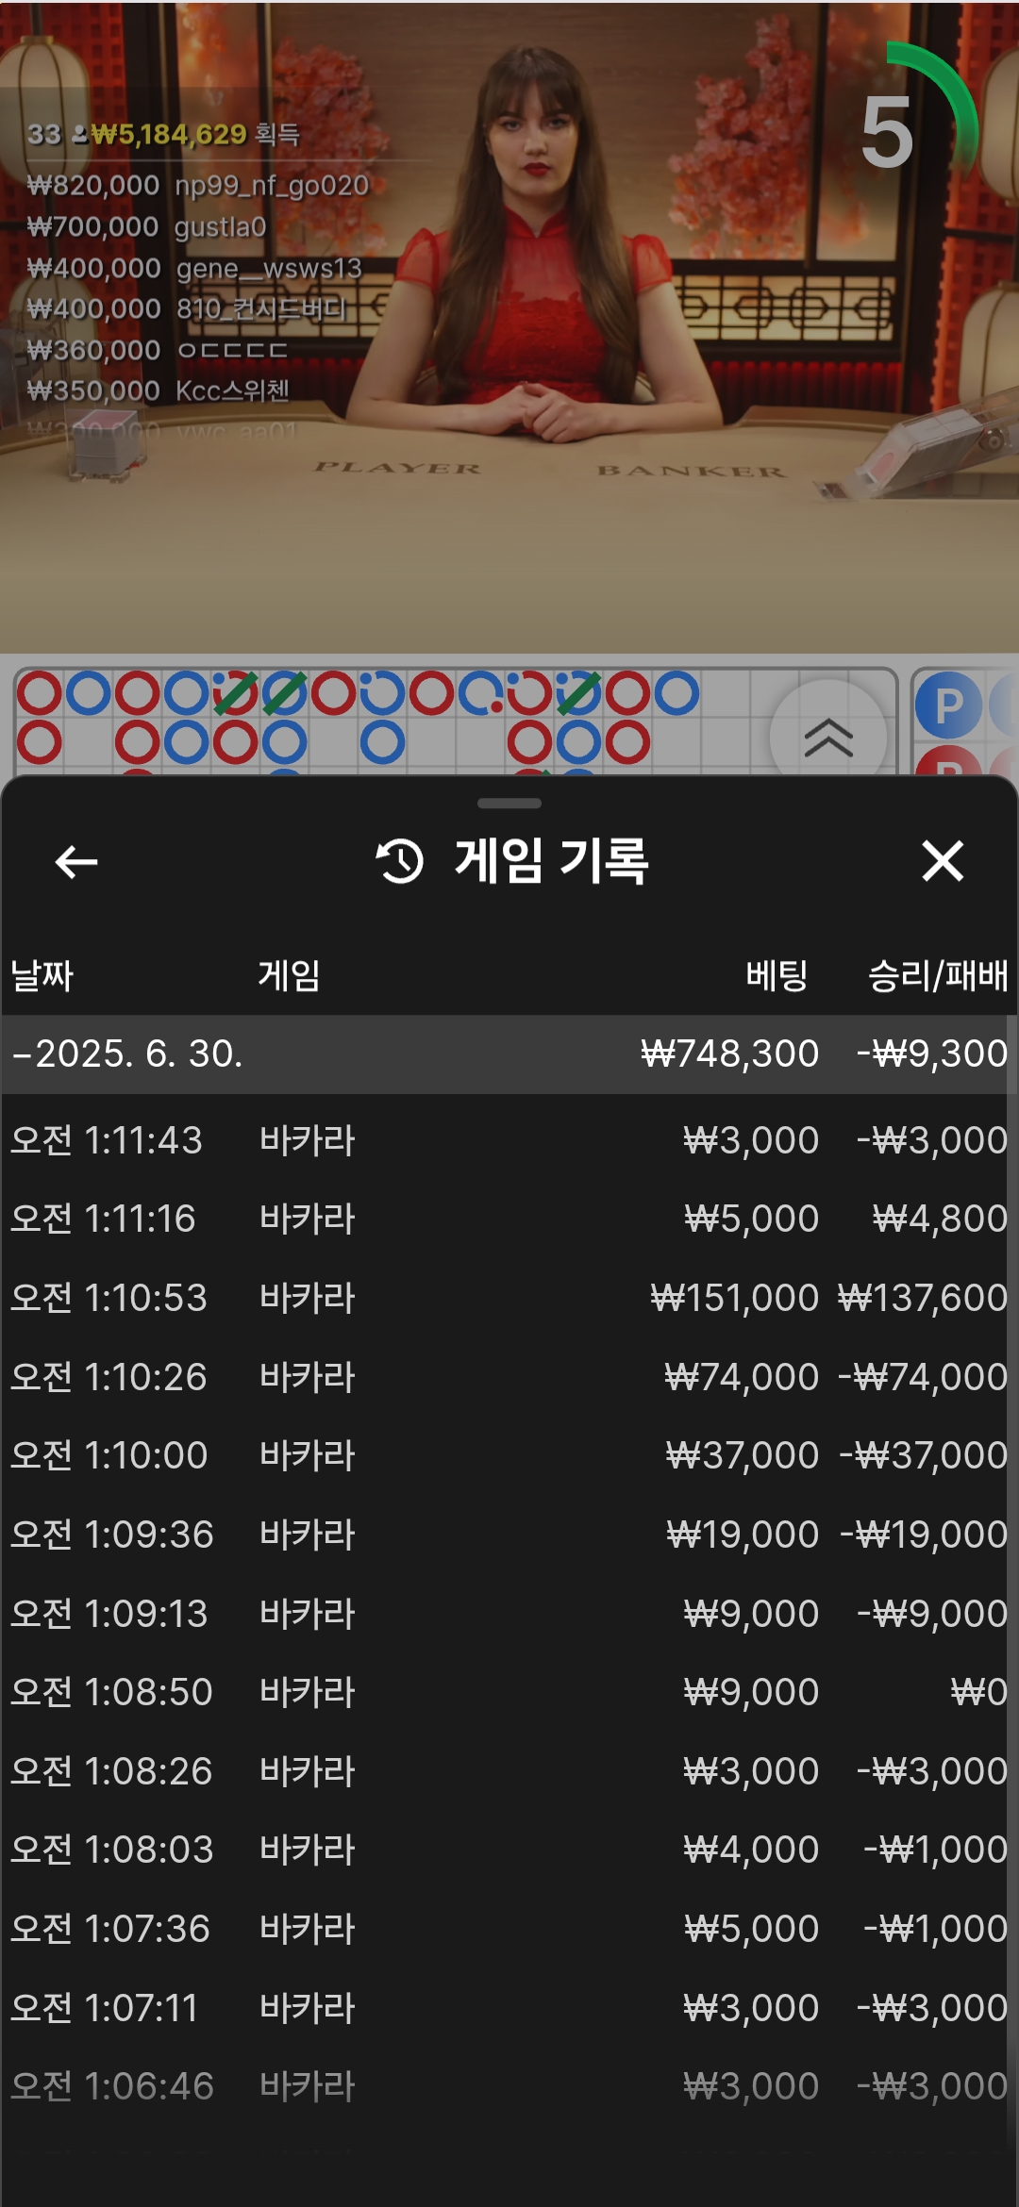The image size is (1019, 2207).
Task: Open the 오전 1:11:16 baccarat record
Action: [x=509, y=1219]
